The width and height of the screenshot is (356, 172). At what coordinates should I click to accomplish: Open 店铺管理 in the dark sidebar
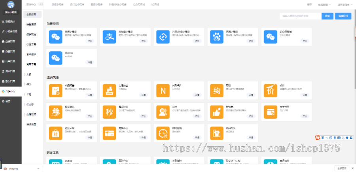tap(9, 41)
